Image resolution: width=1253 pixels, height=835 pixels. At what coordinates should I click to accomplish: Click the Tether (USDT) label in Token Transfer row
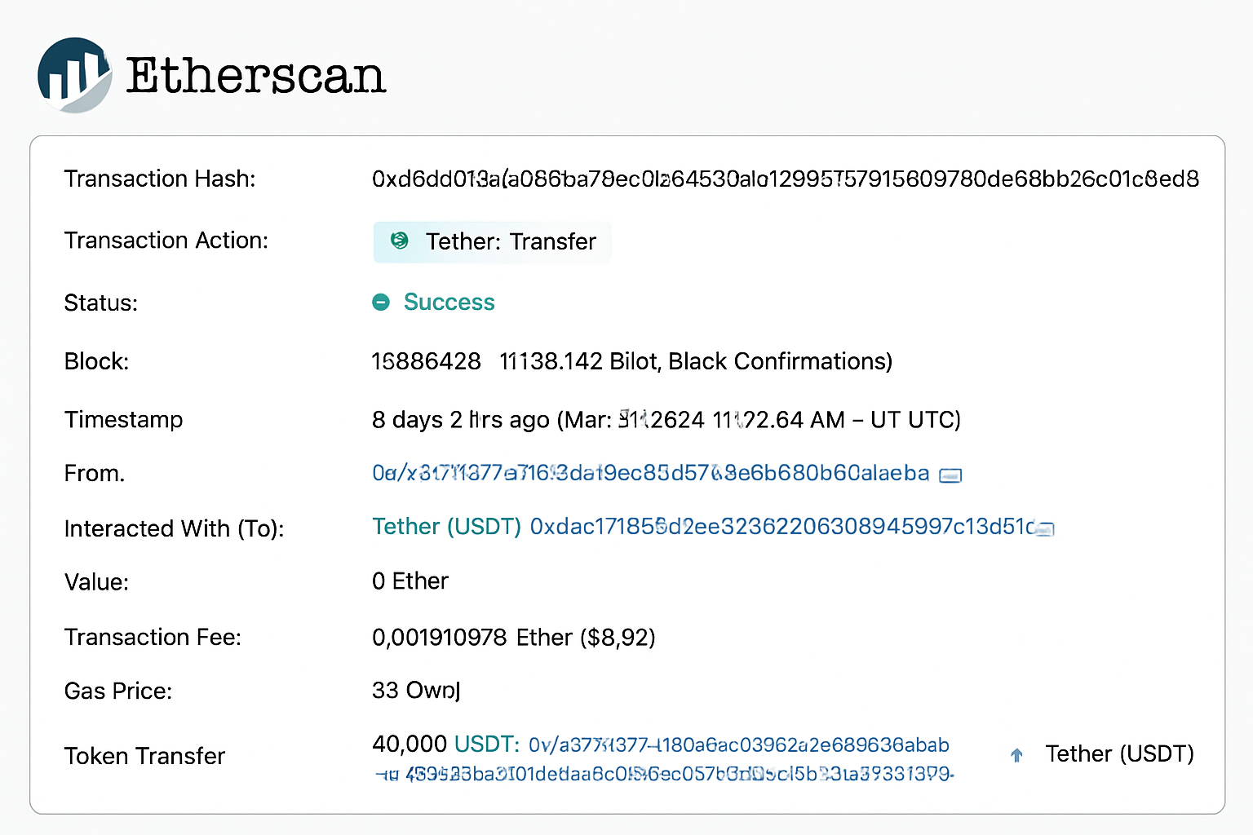[x=1119, y=754]
